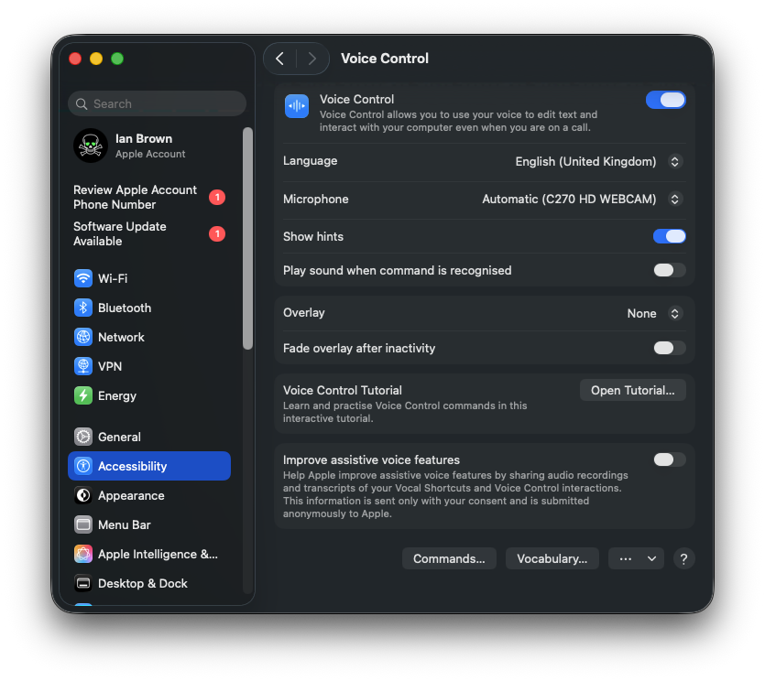Click the sidebar vertical scrollbar
The height and width of the screenshot is (681, 765).
point(248,238)
